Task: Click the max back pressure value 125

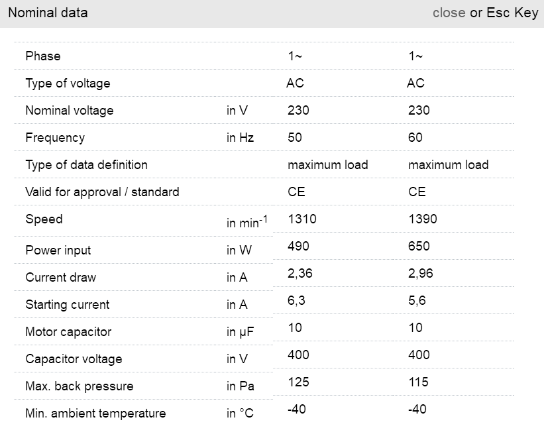Action: point(298,382)
